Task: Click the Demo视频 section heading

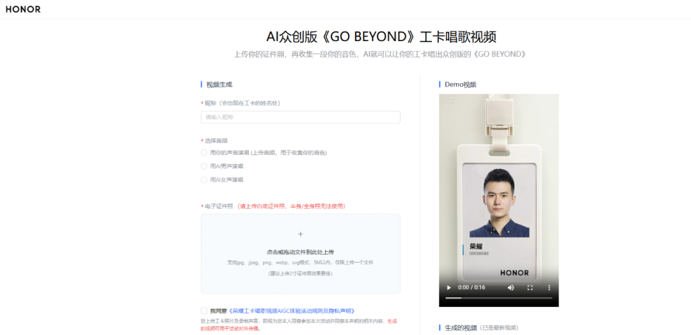Action: [461, 85]
